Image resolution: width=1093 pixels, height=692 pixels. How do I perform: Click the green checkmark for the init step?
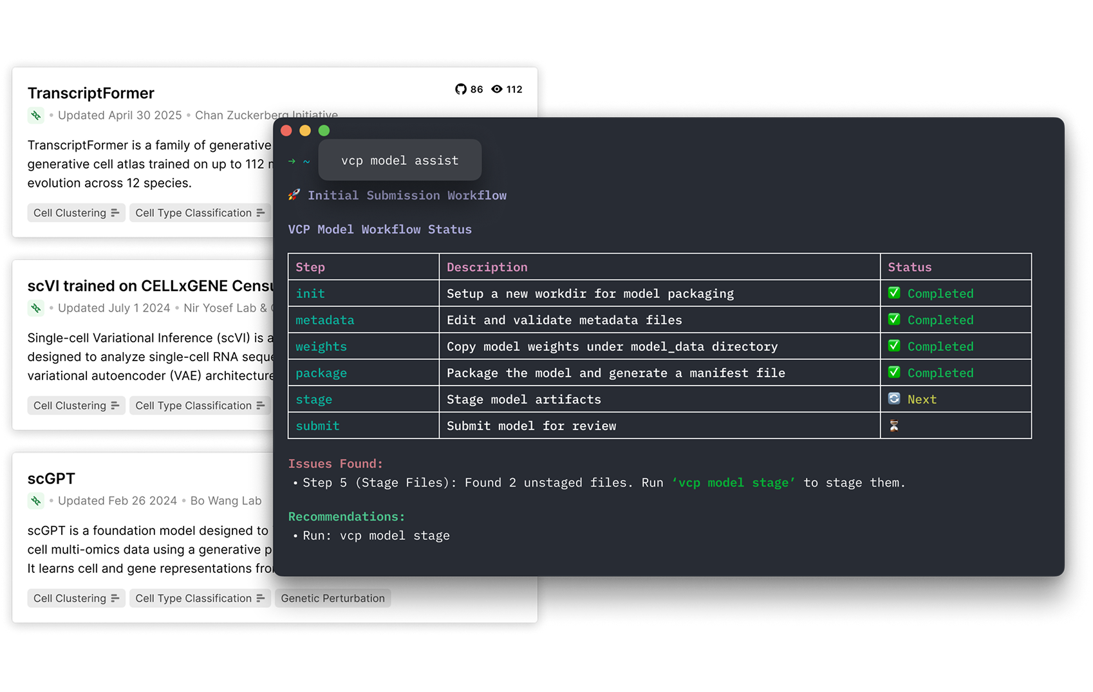(895, 293)
